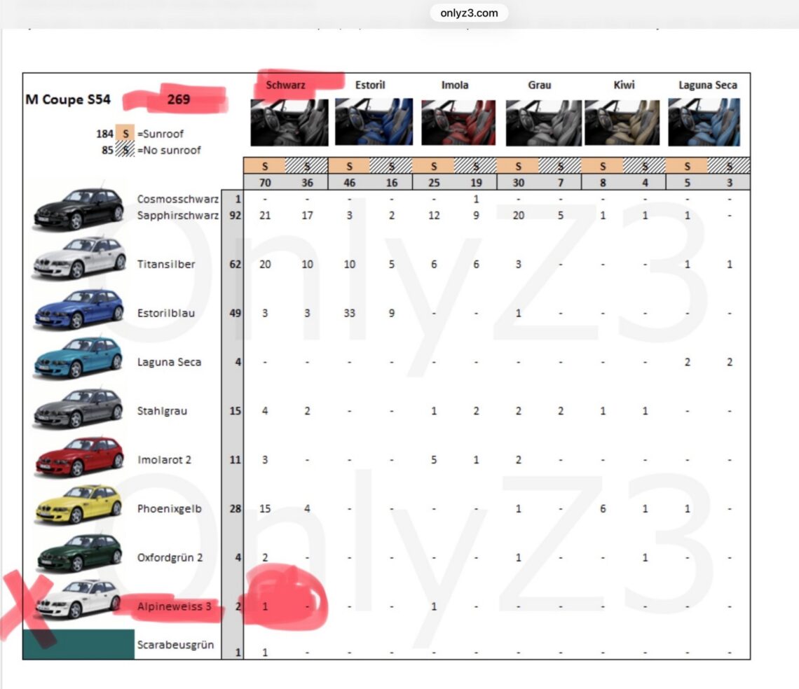Click the "Phoenixgelb" row label

click(x=170, y=509)
